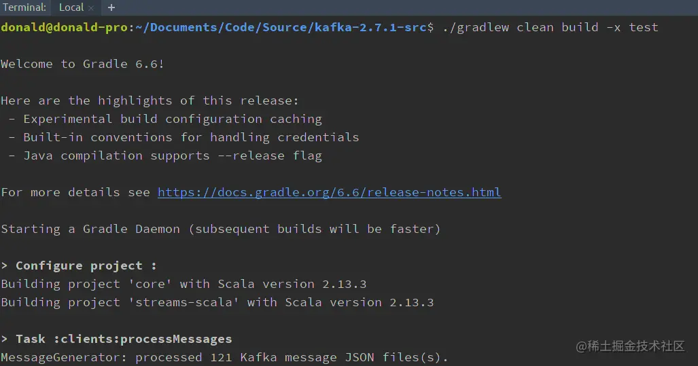Screen dimensions: 698x366
Task: Click the highlights of this release line
Action: (150, 100)
